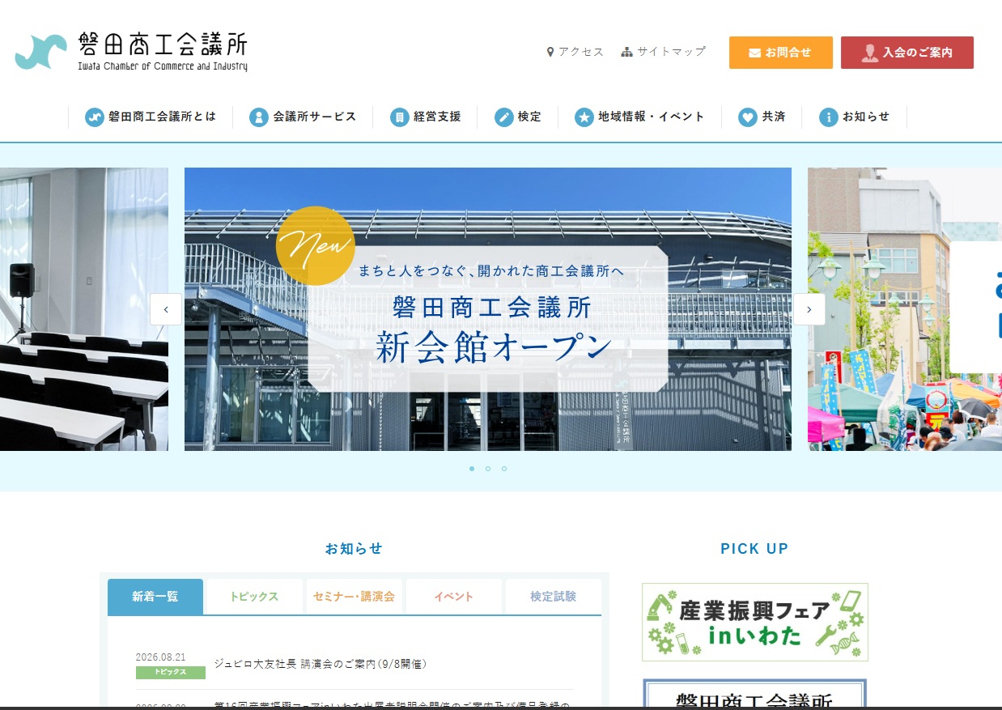
Task: Select the second carousel pagination dot
Action: point(488,469)
